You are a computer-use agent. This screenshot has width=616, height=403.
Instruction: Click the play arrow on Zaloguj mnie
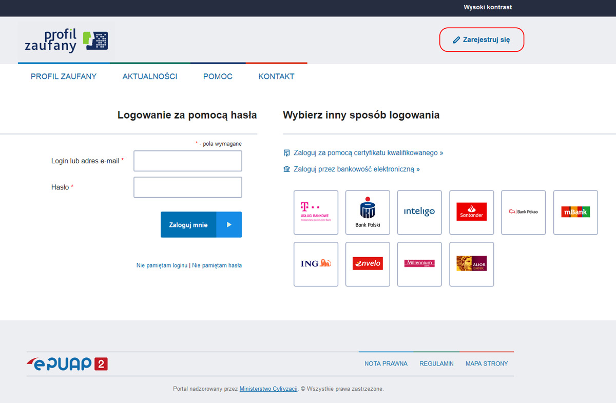pos(229,225)
